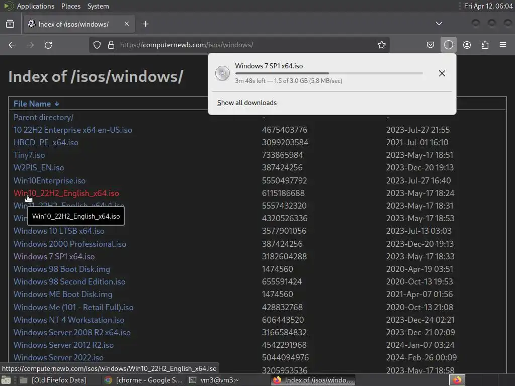Screen dimensions: 515x386
Task: Download 10 22H2 Enterprise x64 en-US.iso
Action: pos(72,130)
